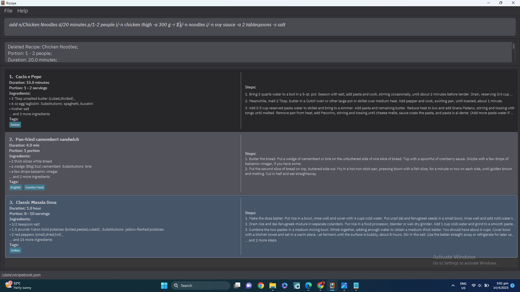Open the volume control in system tray
The width and height of the screenshot is (520, 292).
(480, 286)
